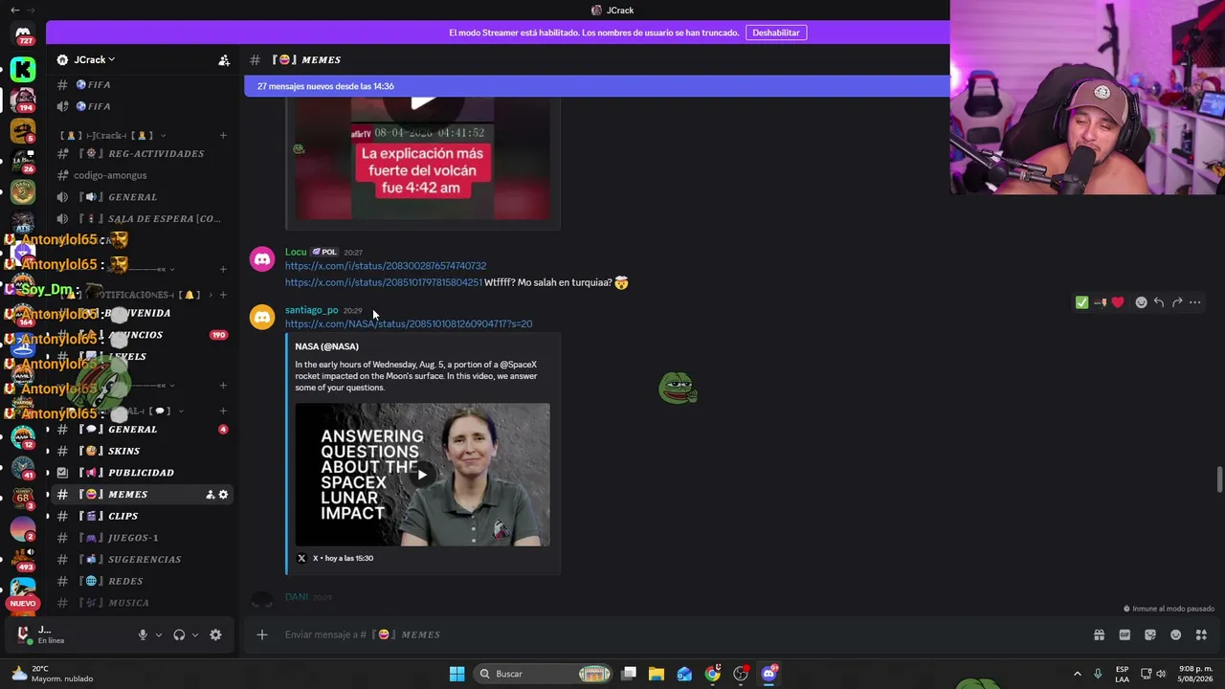Open the emoji picker in message bar
The width and height of the screenshot is (1225, 689).
1175,634
